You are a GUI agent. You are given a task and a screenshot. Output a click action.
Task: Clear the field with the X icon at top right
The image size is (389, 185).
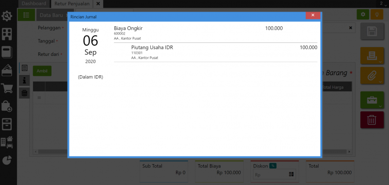[350, 28]
